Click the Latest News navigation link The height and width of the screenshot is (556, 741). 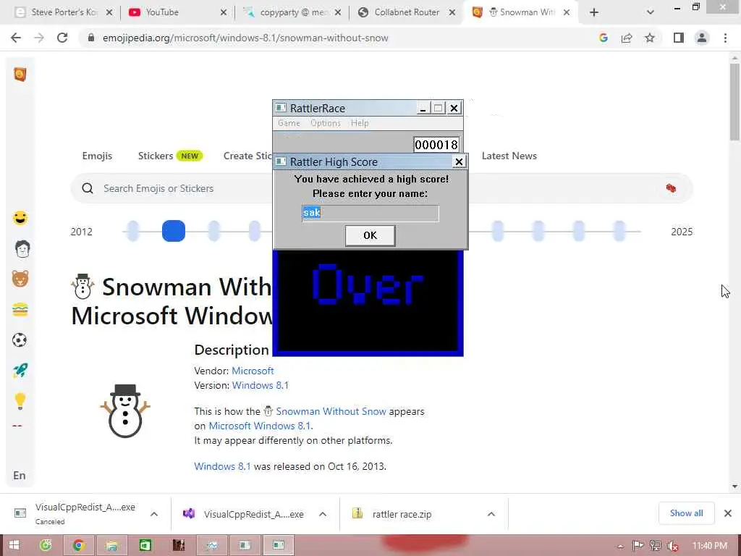tap(509, 156)
